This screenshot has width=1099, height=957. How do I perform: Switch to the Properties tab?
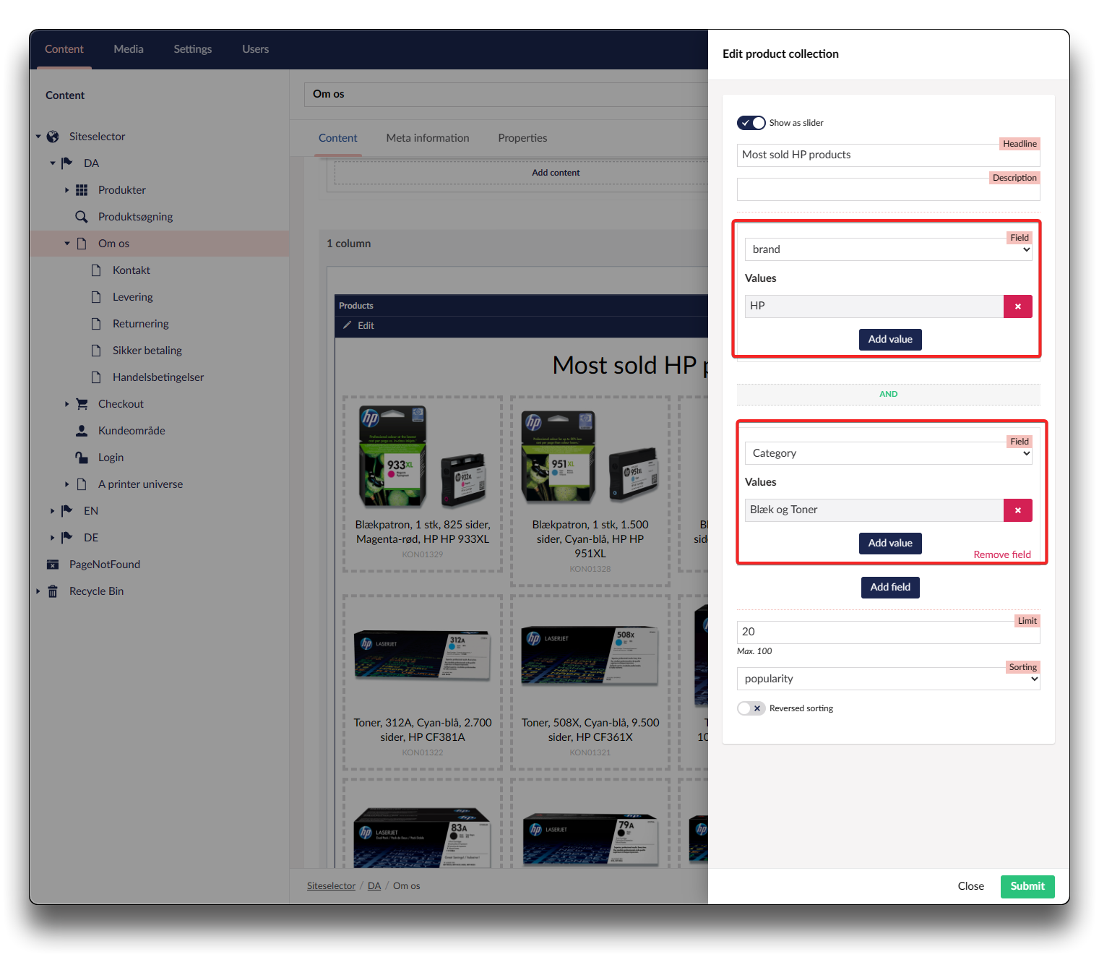click(x=522, y=138)
